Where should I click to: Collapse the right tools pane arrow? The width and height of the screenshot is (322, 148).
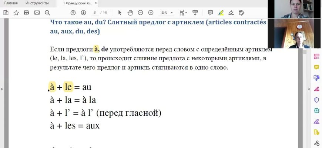pyautogui.click(x=309, y=89)
